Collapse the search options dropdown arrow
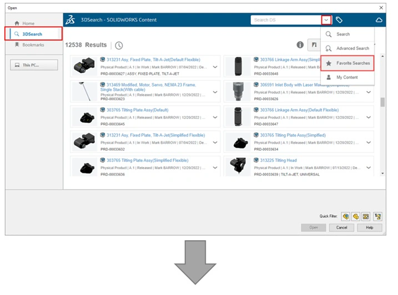398x295 pixels. click(326, 20)
